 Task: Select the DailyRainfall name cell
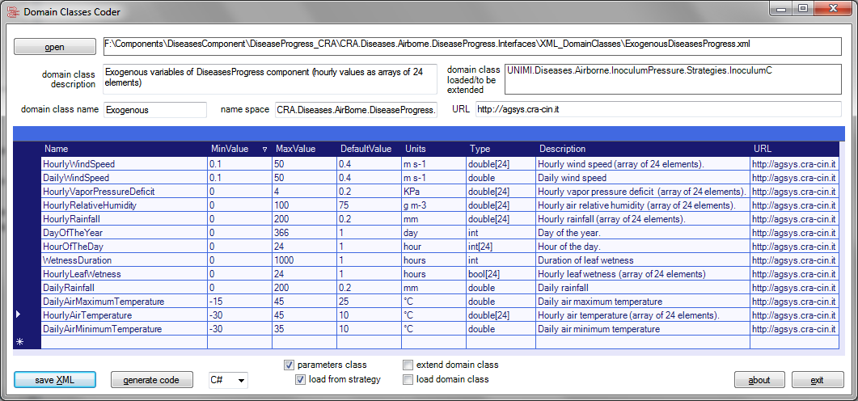click(125, 288)
